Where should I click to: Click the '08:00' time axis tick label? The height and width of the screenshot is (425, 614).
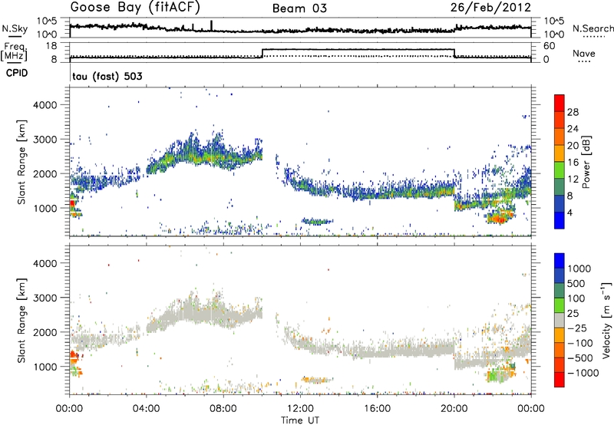tap(223, 409)
